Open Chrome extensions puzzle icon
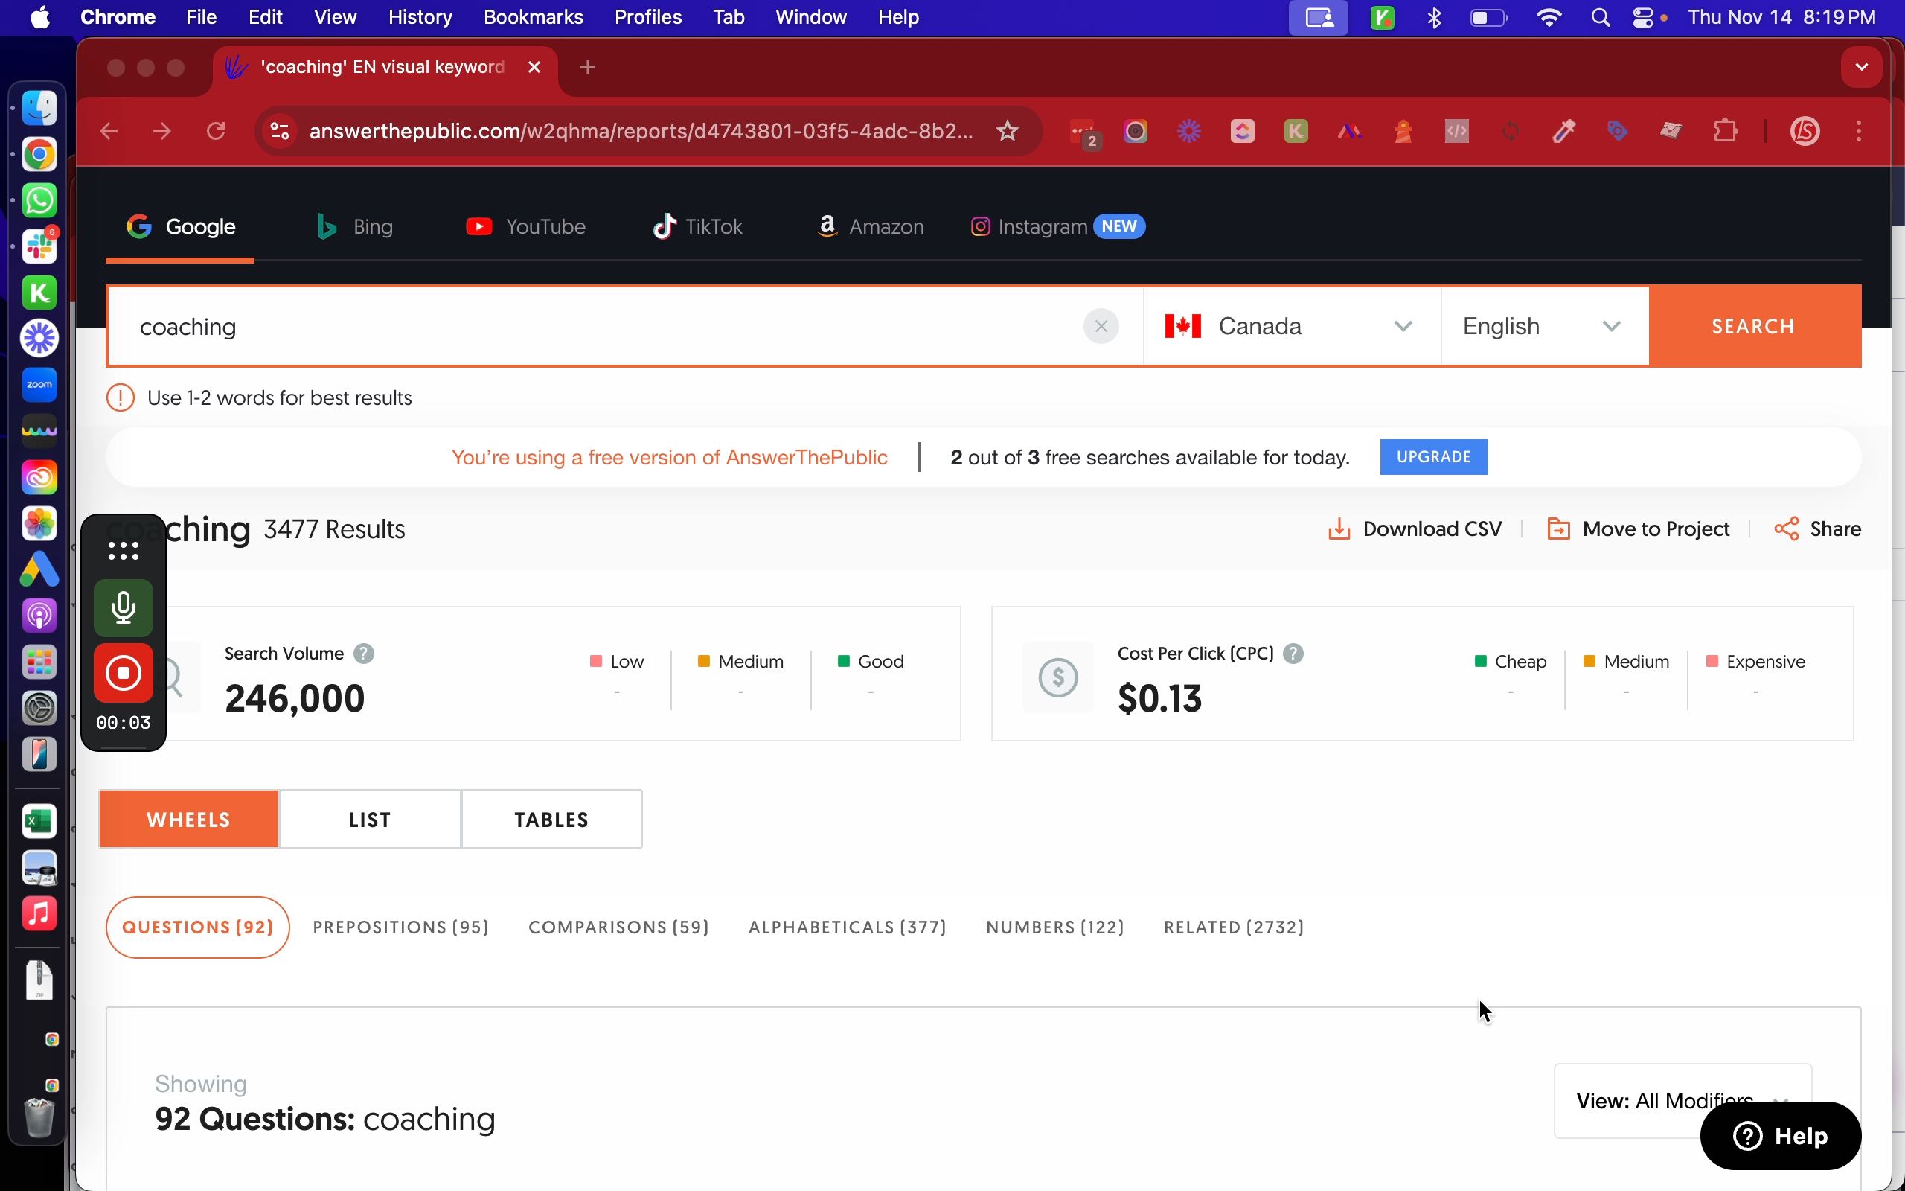 click(1725, 131)
